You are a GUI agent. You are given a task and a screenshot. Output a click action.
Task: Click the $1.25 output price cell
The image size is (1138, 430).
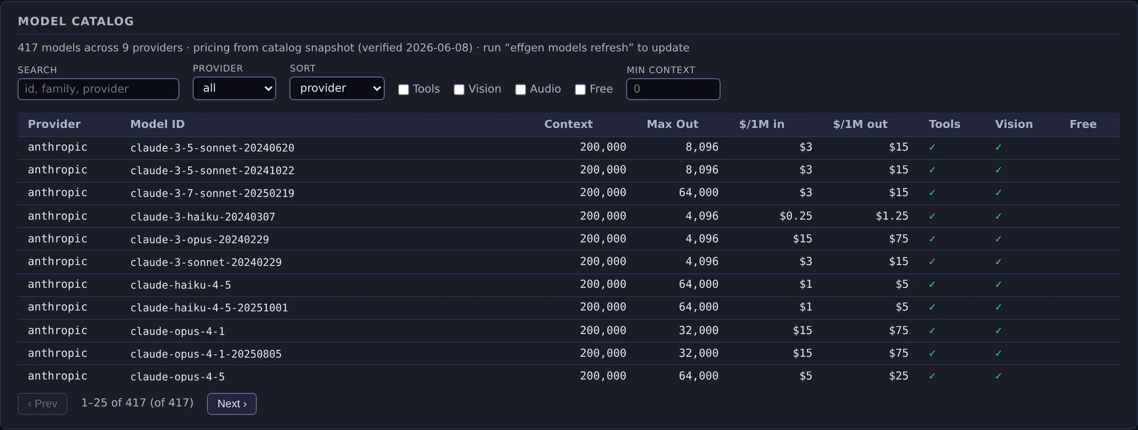tap(892, 216)
